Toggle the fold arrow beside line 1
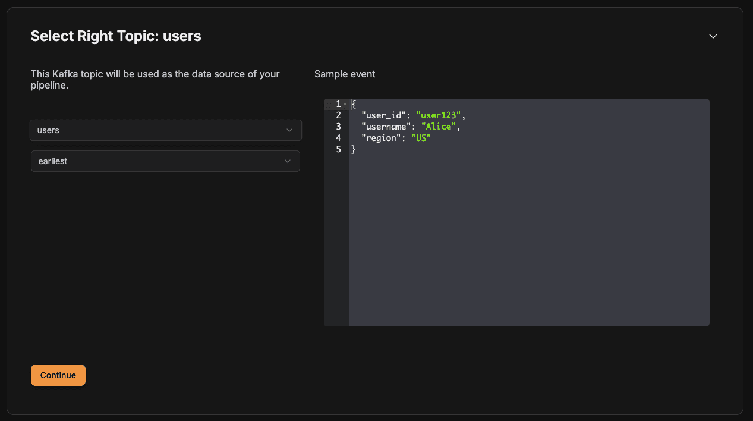753x421 pixels. 345,104
